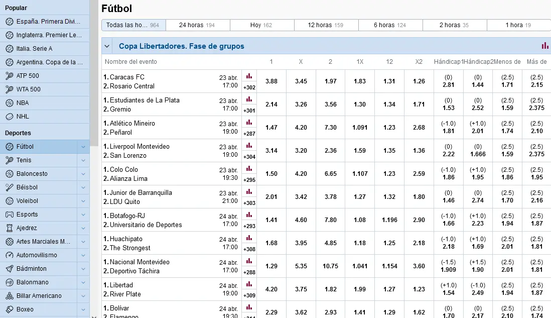The width and height of the screenshot is (551, 318).
Task: Open statistics icon for Huachipato match
Action: 249,238
